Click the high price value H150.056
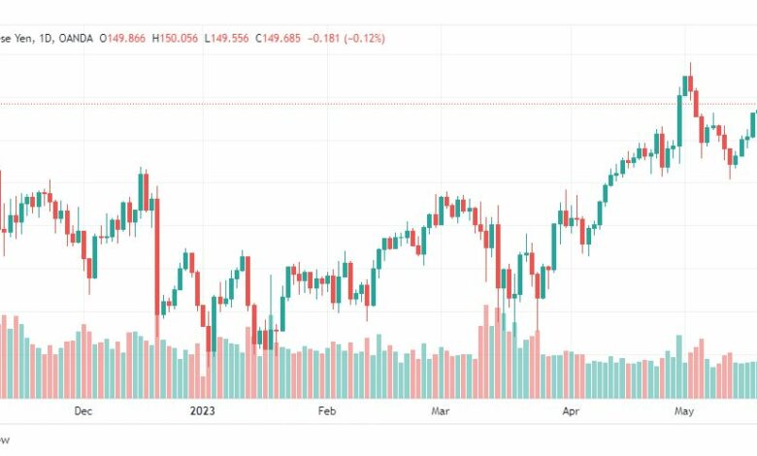Screen dimensions: 757x456 pyautogui.click(x=175, y=38)
